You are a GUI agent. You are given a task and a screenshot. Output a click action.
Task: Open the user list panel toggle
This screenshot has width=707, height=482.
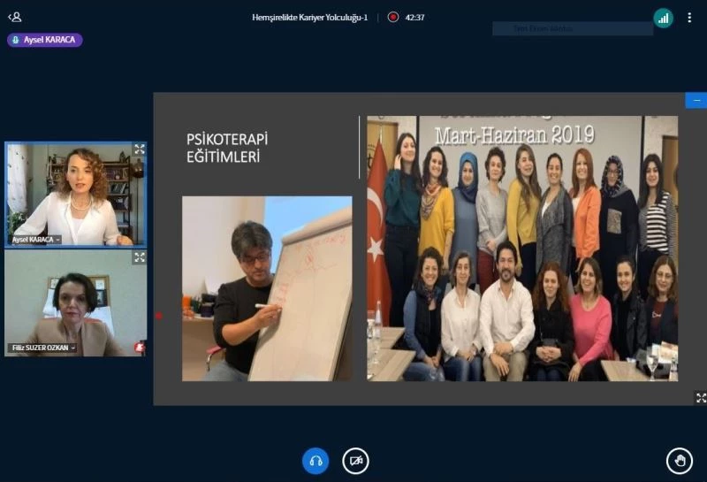tap(15, 17)
